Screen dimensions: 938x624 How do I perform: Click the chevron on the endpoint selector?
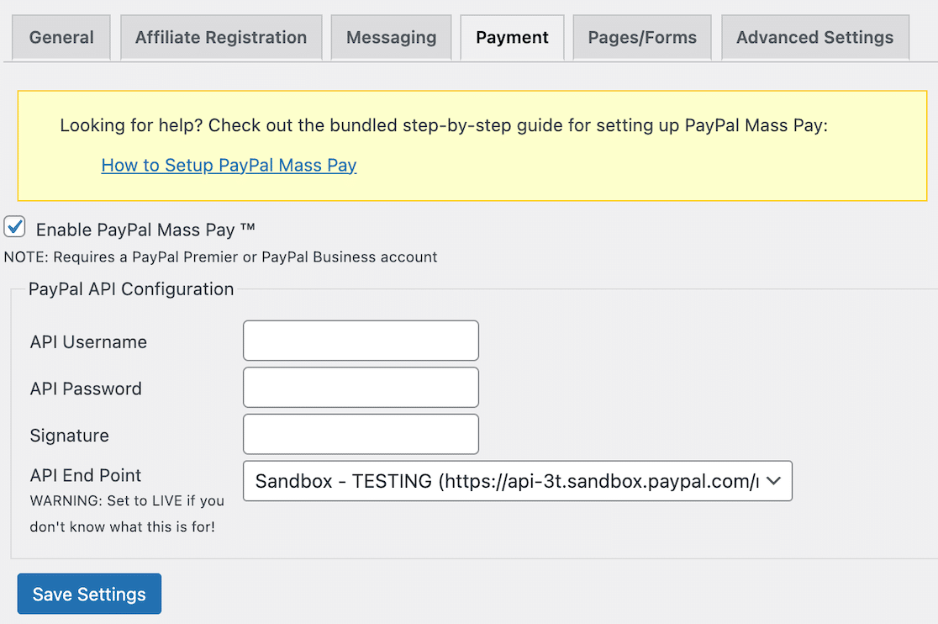click(774, 481)
